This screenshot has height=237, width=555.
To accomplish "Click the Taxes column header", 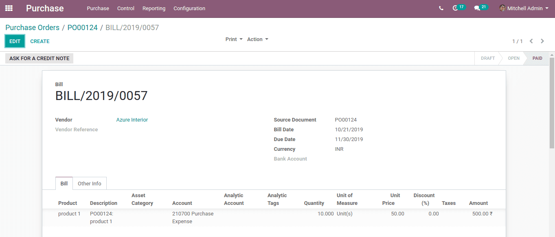I will click(x=449, y=203).
